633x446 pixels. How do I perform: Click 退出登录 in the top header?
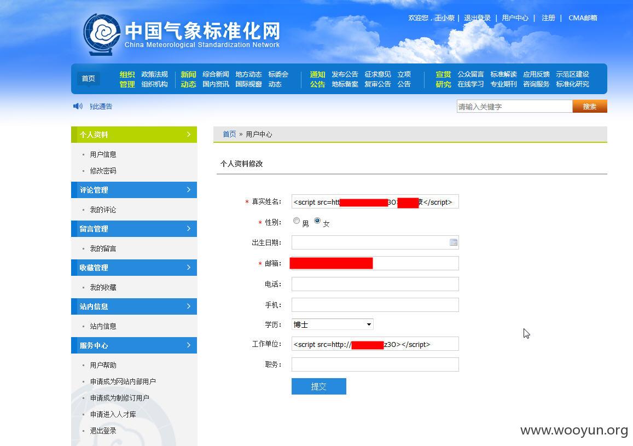[477, 18]
